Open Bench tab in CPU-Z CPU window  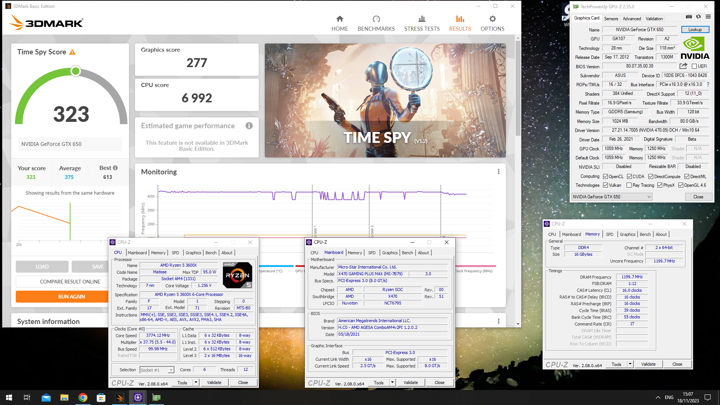click(211, 253)
